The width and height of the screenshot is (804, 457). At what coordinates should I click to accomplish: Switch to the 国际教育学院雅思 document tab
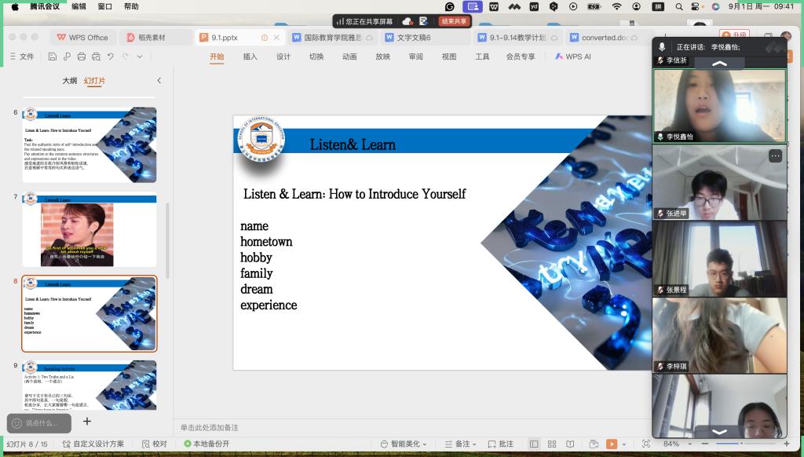pyautogui.click(x=332, y=38)
